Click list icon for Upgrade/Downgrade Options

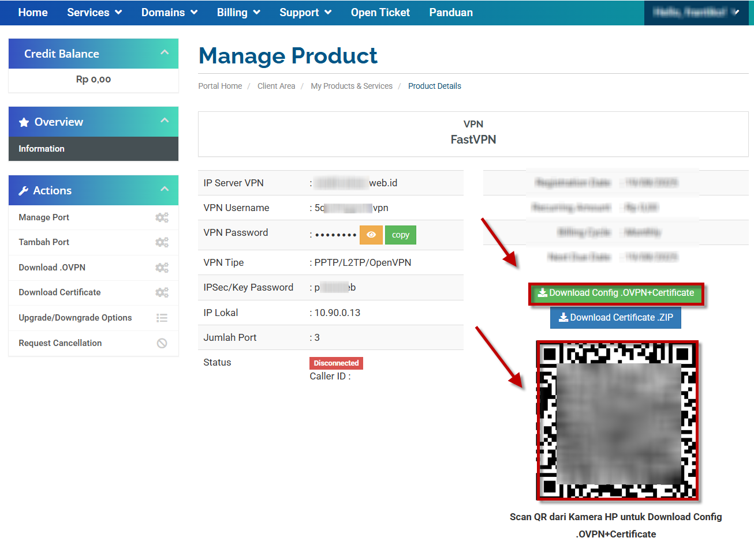point(162,318)
